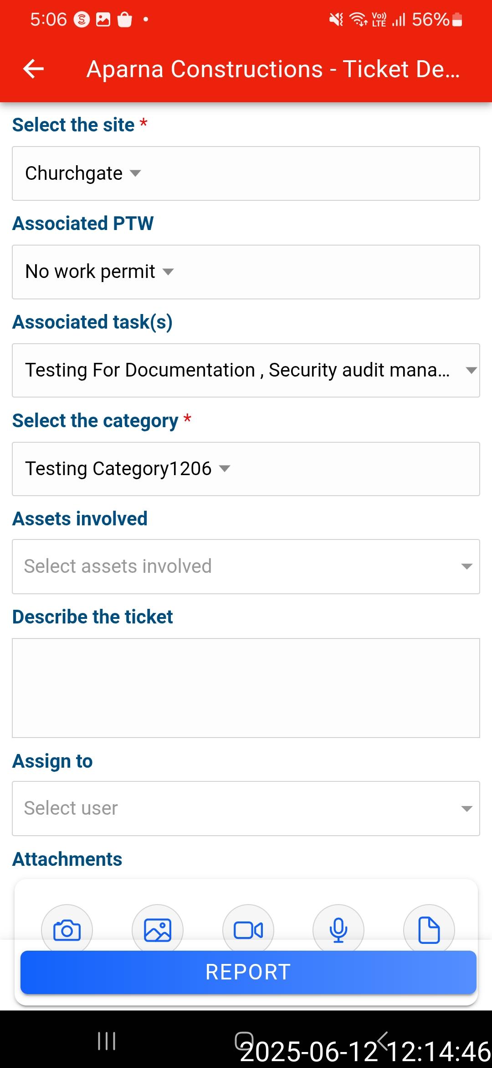Tap the Wi-Fi status icon
The width and height of the screenshot is (492, 1068).
pos(358,20)
